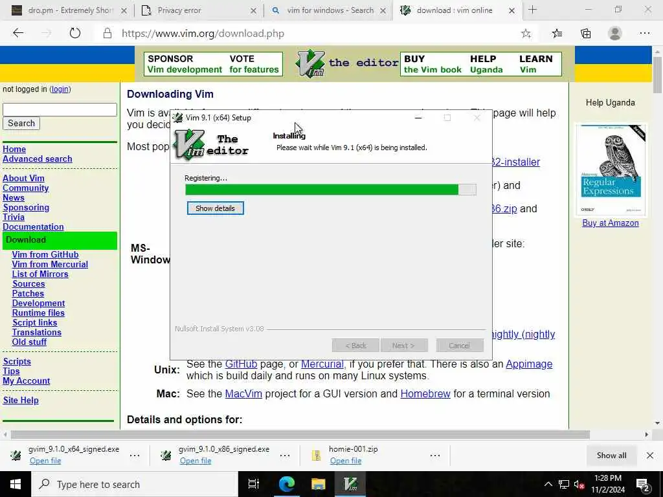Open the Favorites list icon
The image size is (663, 497).
point(557,34)
